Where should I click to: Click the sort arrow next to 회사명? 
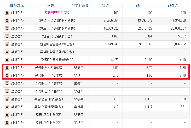click(x=23, y=5)
